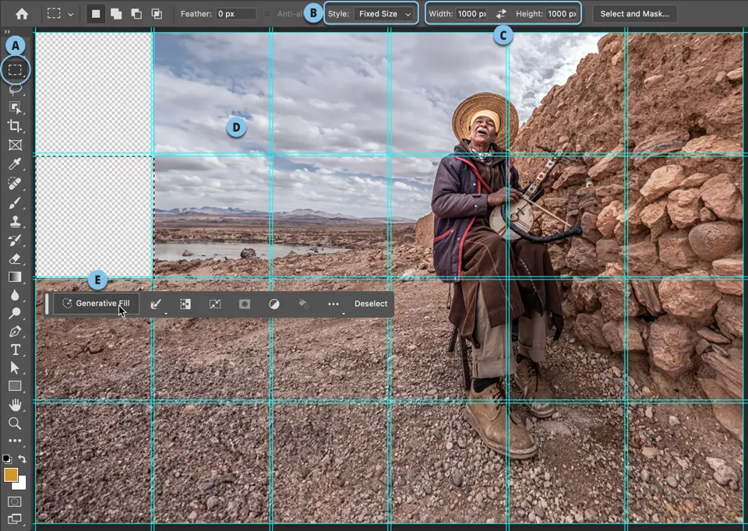
Task: Select the Pen tool
Action: [16, 331]
